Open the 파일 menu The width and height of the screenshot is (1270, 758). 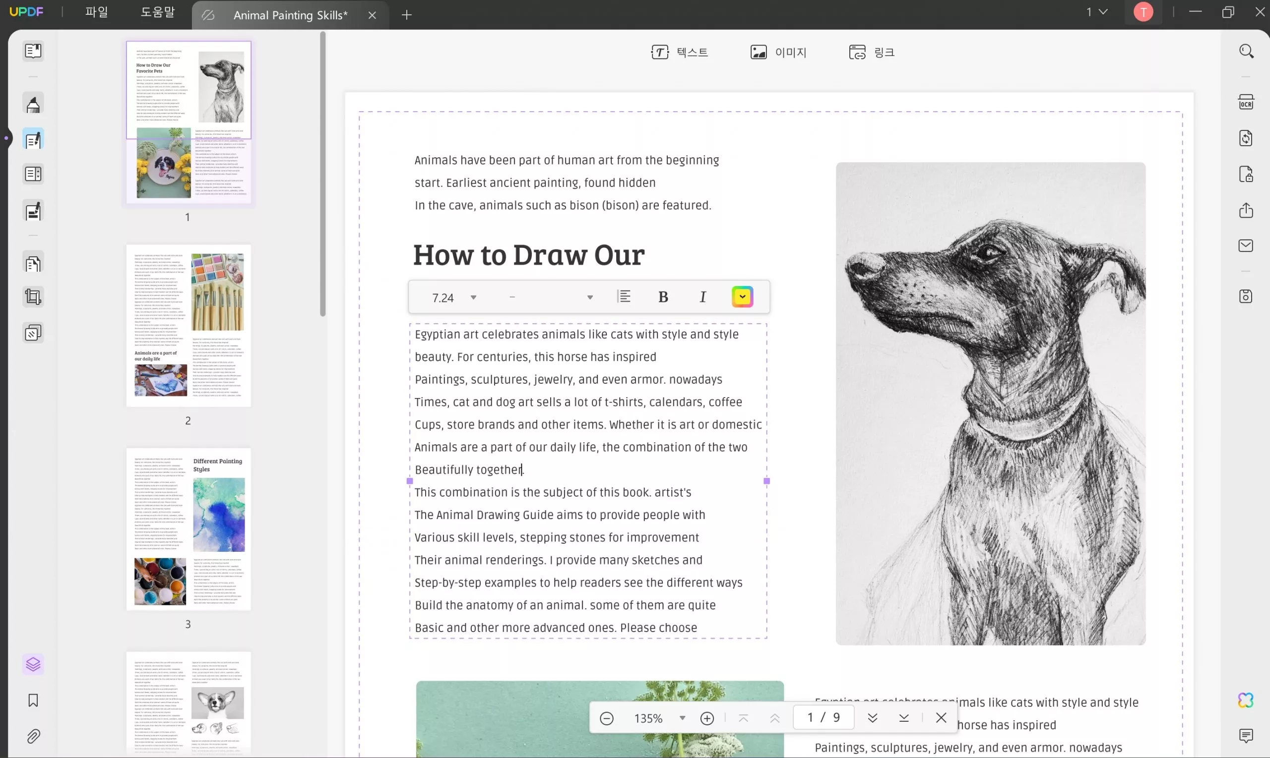[97, 12]
